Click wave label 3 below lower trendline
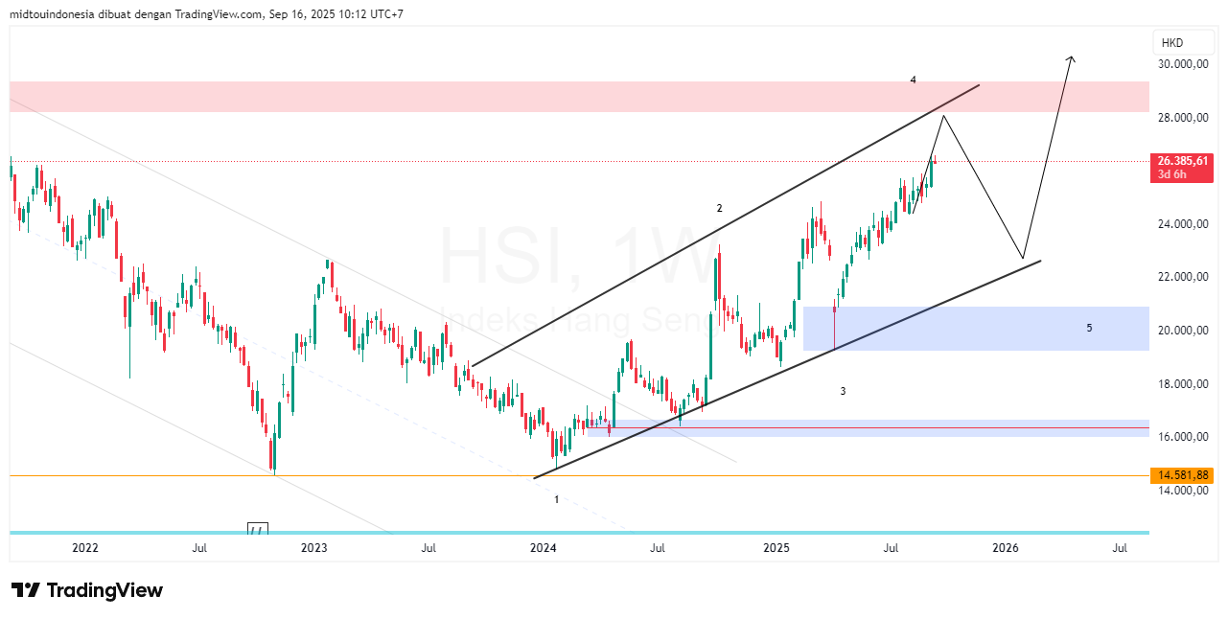The image size is (1228, 619). pyautogui.click(x=843, y=391)
